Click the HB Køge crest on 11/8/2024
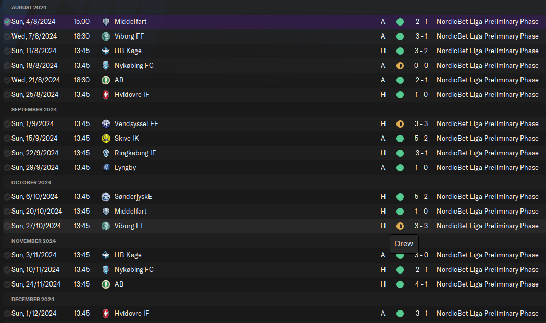546x323 pixels. 106,51
